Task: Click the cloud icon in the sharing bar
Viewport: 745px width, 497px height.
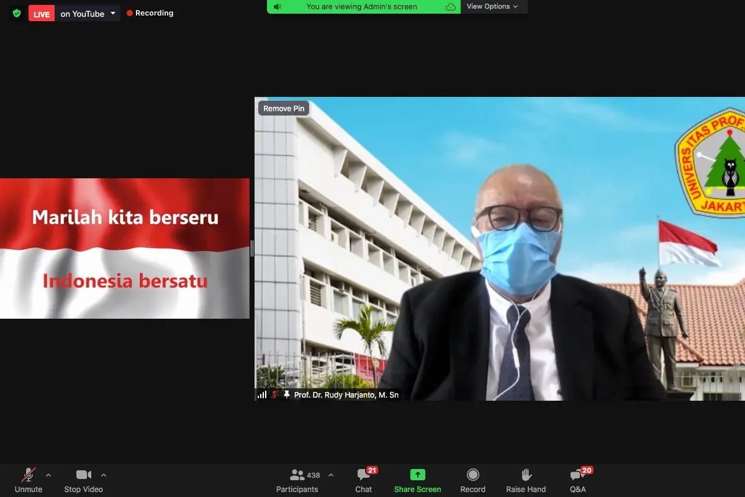Action: [451, 7]
